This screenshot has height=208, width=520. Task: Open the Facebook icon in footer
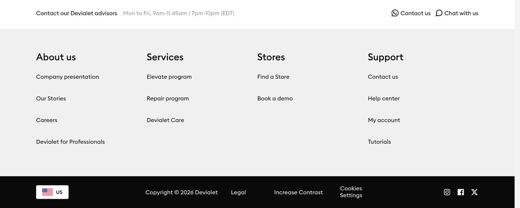tap(460, 192)
